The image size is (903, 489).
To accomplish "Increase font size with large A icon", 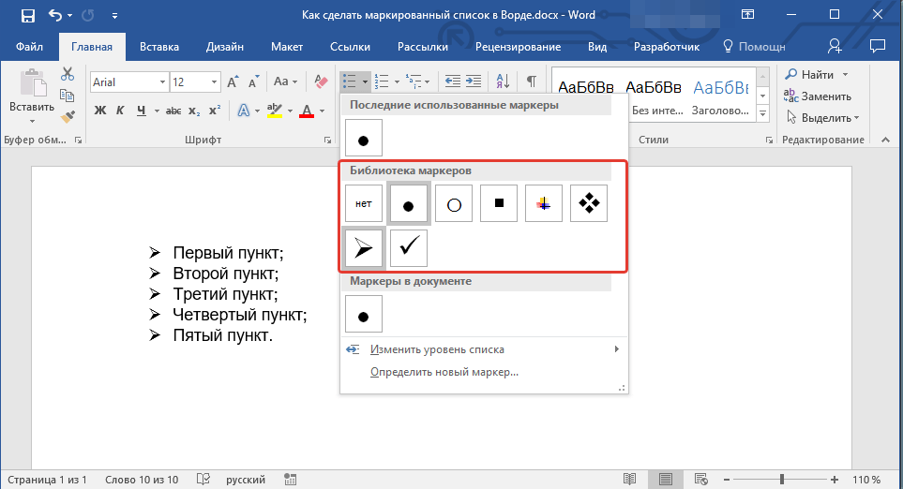I will click(233, 82).
